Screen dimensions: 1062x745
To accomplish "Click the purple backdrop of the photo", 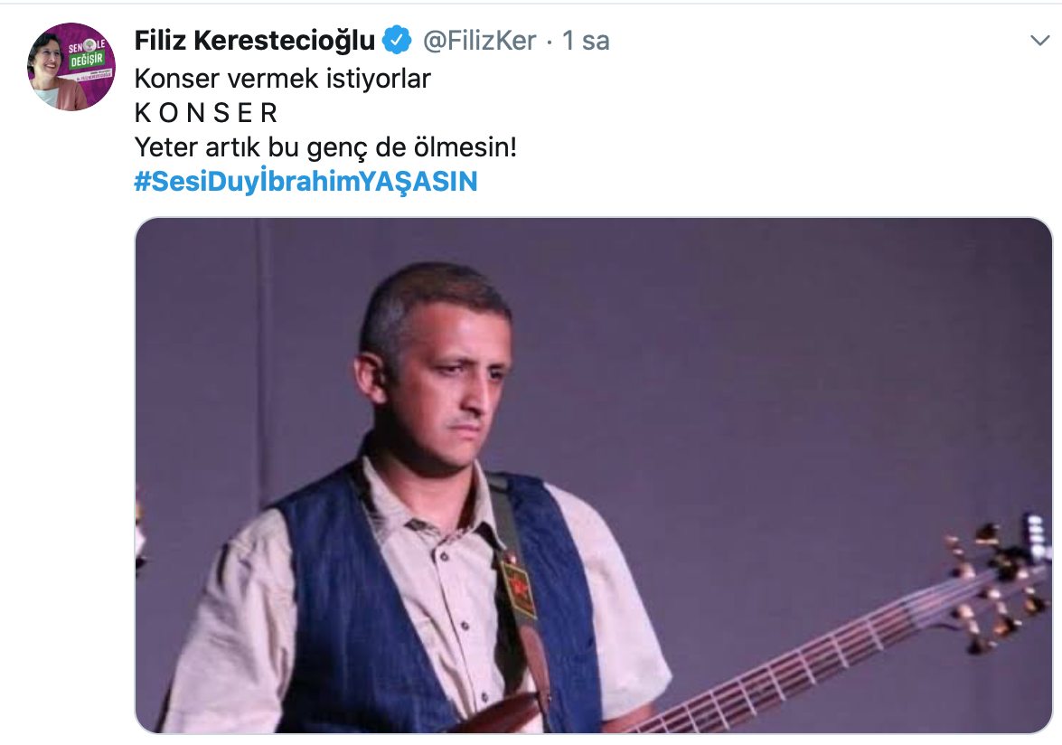I will click(768, 362).
